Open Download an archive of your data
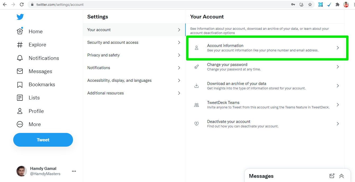 point(265,86)
